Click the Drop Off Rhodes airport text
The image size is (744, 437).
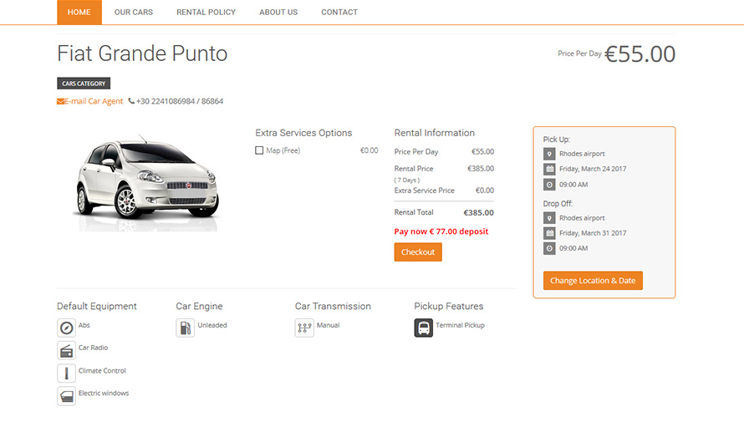click(582, 218)
